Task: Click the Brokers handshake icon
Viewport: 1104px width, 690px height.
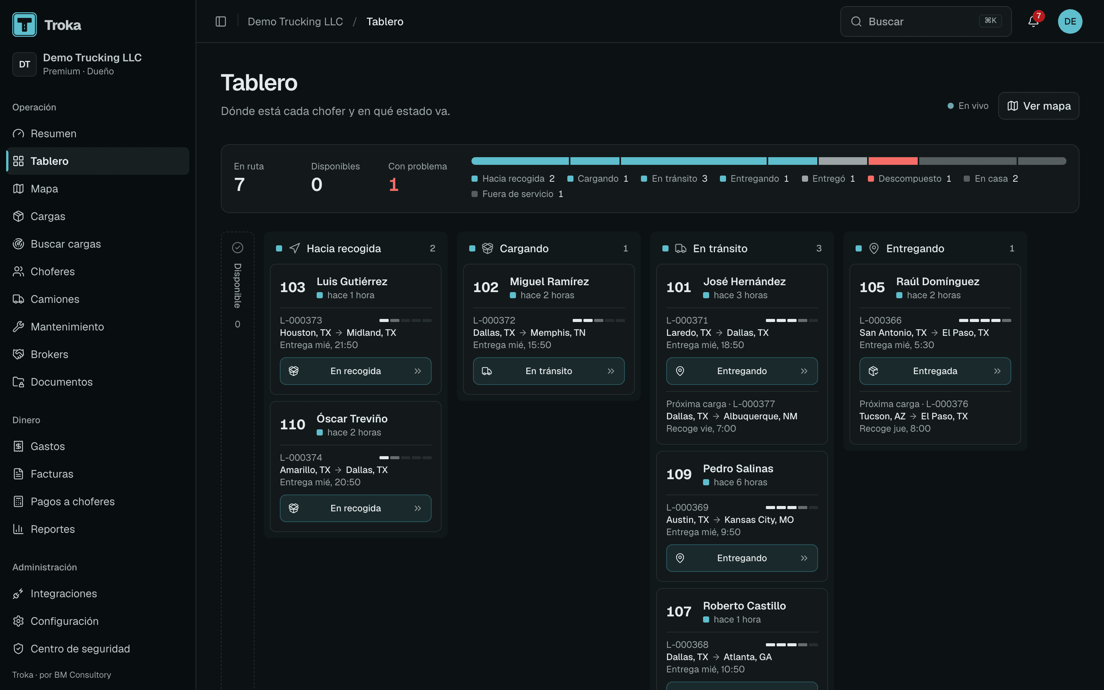Action: [x=18, y=354]
